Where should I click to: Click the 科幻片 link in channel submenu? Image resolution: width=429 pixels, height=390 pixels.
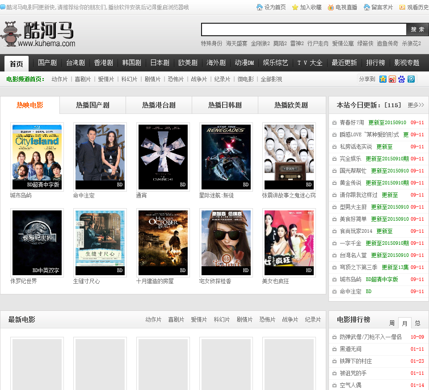pos(129,80)
